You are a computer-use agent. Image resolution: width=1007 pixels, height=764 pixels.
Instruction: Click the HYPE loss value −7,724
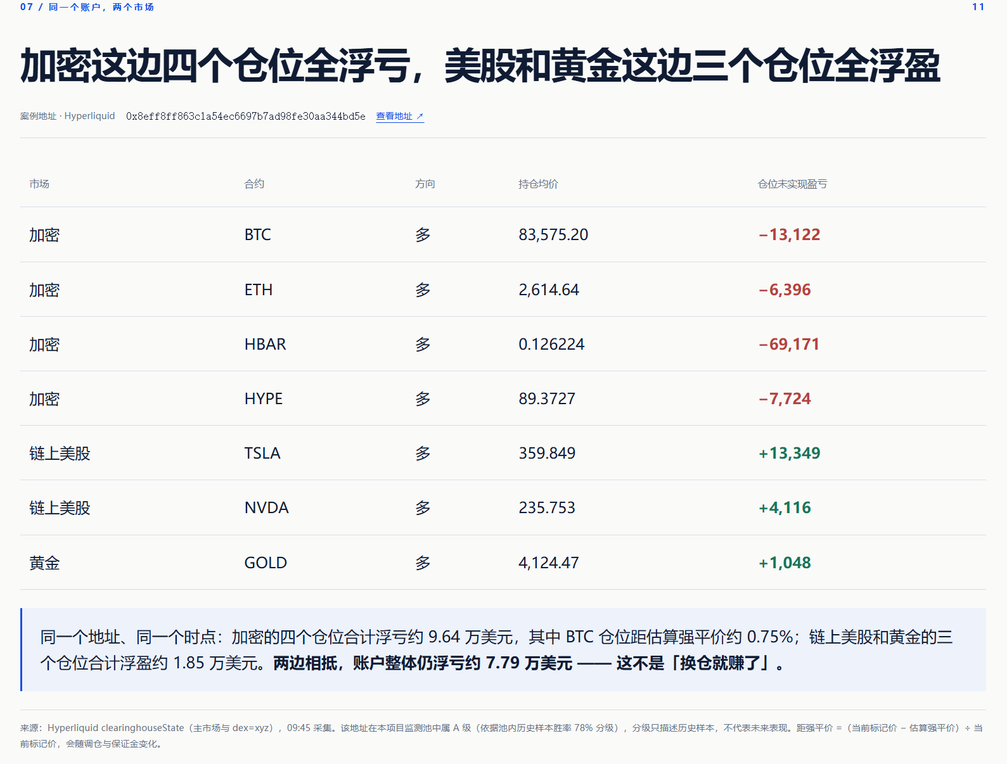[785, 398]
